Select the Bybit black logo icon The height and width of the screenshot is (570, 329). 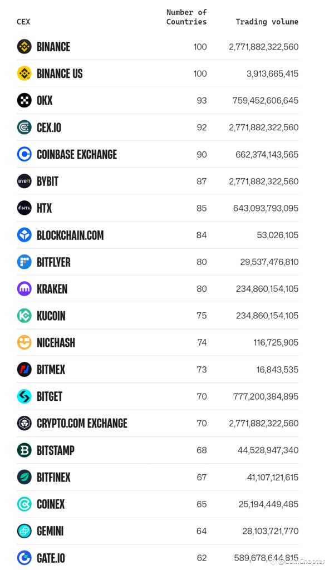[x=24, y=181]
